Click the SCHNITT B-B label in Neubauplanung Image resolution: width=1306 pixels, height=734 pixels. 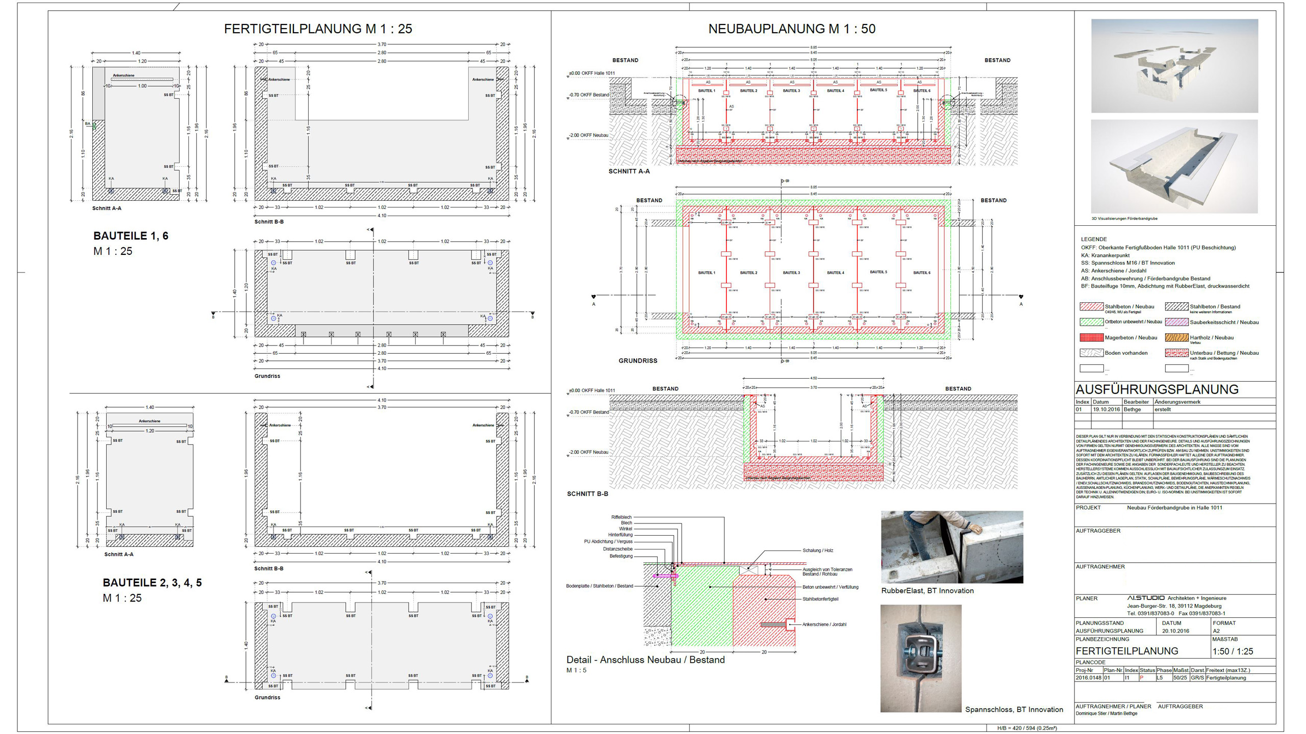587,494
